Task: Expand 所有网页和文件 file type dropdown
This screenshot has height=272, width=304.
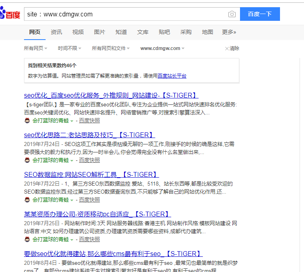Action: [x=111, y=48]
